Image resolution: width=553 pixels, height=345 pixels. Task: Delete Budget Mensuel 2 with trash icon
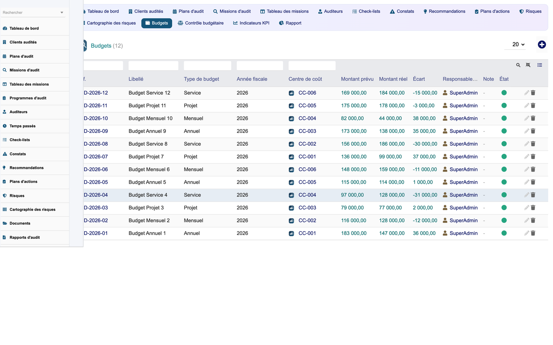[x=533, y=220]
